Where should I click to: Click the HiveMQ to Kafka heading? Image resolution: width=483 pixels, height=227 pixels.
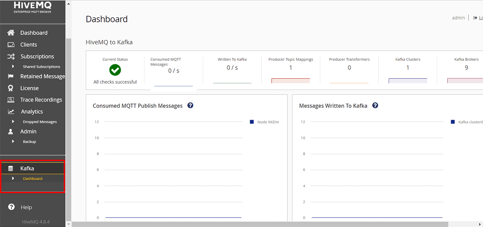(x=109, y=42)
